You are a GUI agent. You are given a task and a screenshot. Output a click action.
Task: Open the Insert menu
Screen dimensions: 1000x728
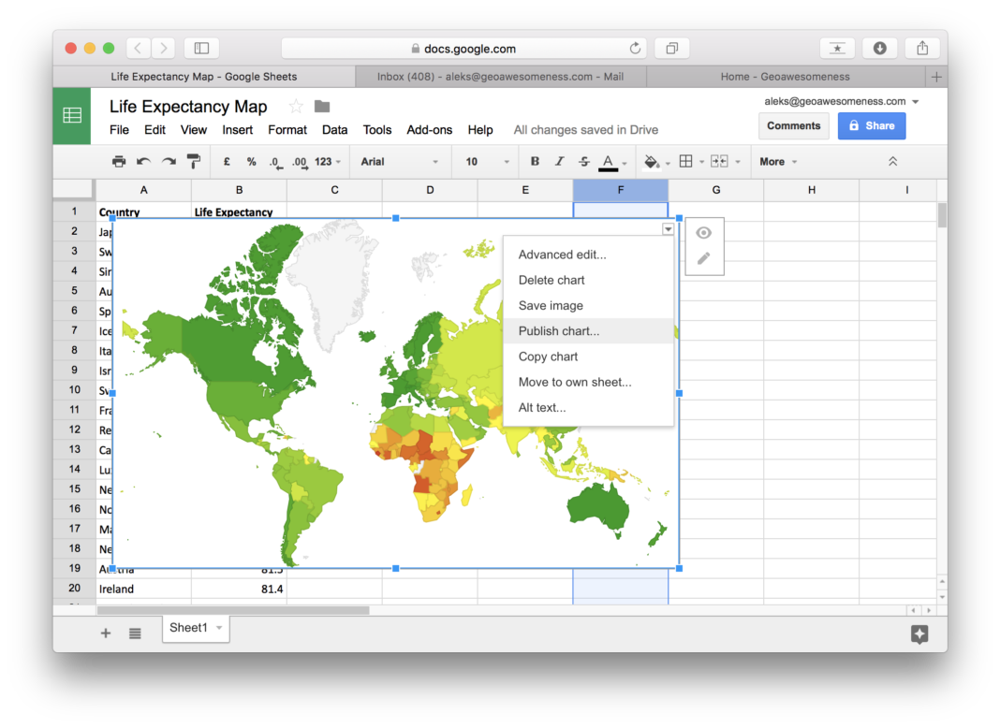238,130
